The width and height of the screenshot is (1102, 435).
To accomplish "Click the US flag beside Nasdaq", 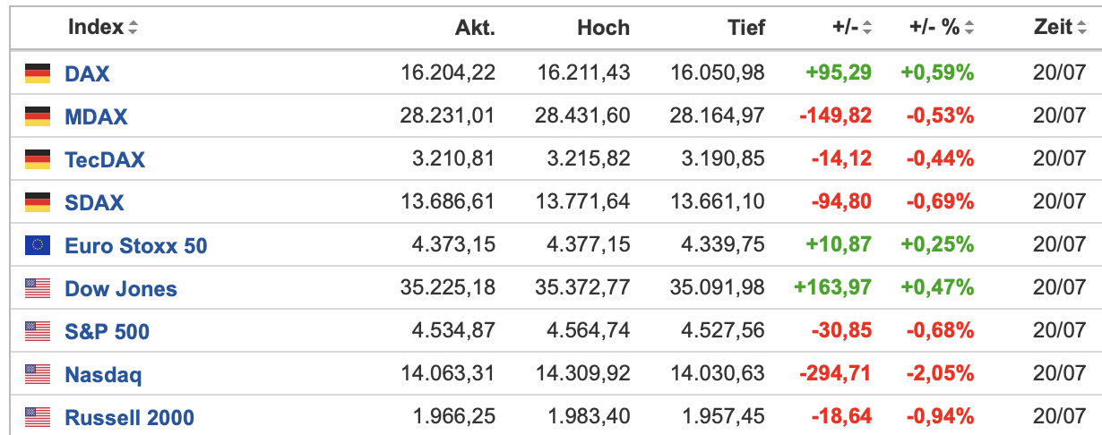I will coord(38,374).
